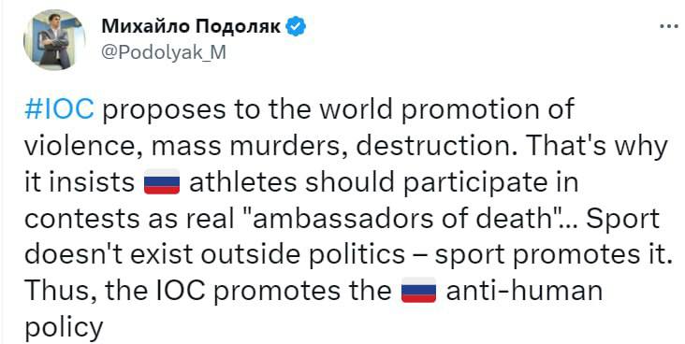Click the flag emoji before 'anti-human'

(418, 290)
